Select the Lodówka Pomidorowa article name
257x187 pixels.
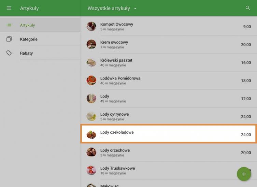point(120,78)
